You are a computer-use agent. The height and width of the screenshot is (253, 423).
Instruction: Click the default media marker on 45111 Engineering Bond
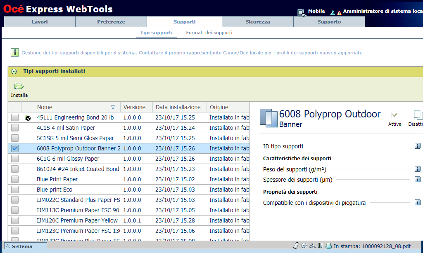tap(28, 117)
